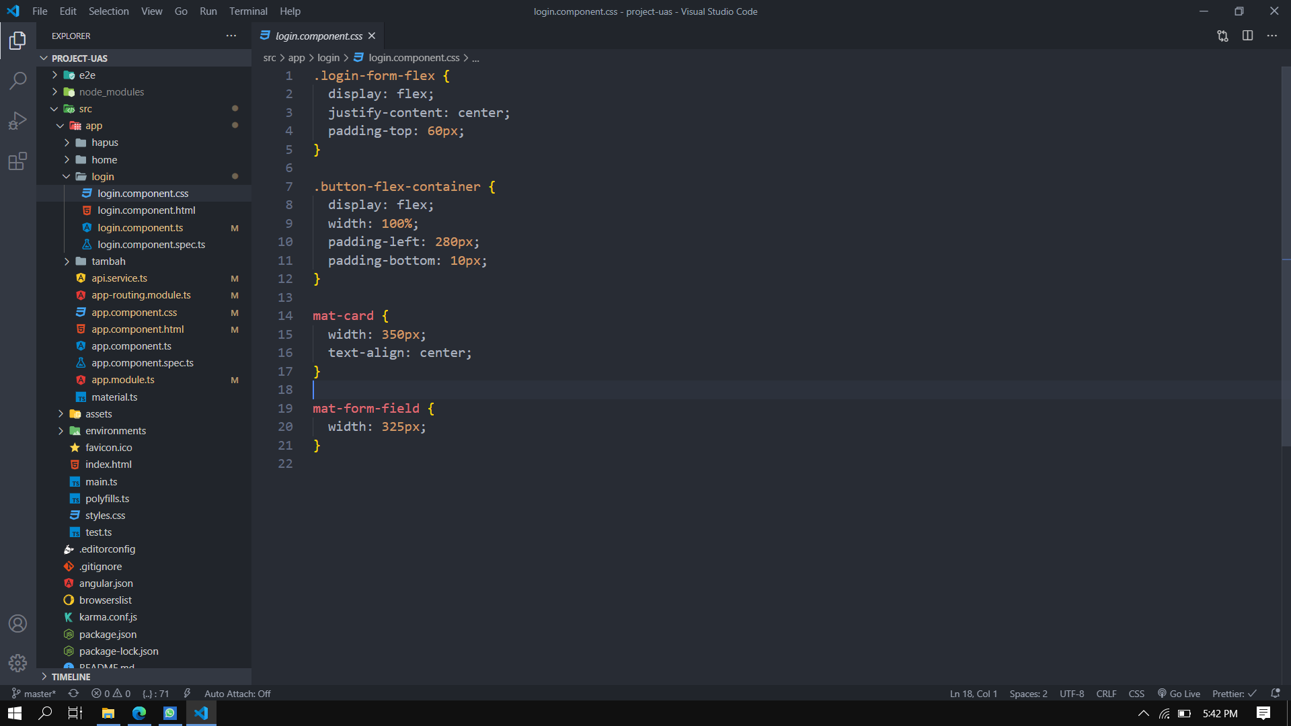This screenshot has height=726, width=1291.
Task: Open Run and Debug view
Action: [18, 121]
